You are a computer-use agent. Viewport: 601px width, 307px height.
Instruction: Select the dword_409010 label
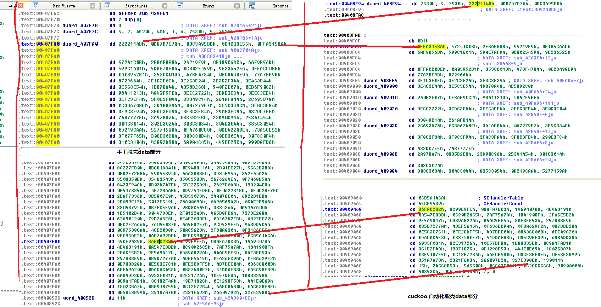point(380,98)
